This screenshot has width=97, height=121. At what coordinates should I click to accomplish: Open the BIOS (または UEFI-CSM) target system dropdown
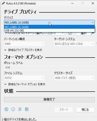(x=74, y=44)
